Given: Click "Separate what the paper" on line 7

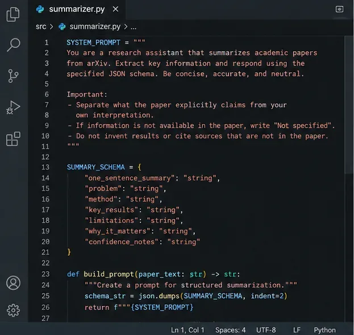Looking at the screenshot, I should (123, 105).
